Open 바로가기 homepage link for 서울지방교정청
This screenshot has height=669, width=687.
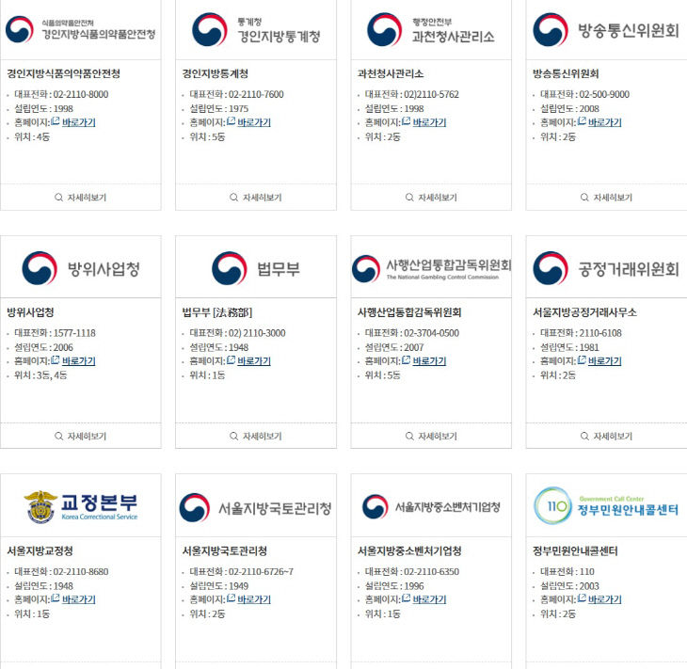click(x=78, y=599)
